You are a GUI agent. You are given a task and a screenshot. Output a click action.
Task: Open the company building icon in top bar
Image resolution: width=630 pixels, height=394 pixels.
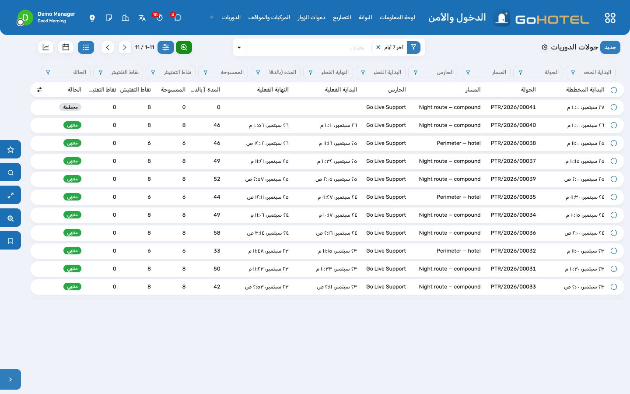(126, 18)
